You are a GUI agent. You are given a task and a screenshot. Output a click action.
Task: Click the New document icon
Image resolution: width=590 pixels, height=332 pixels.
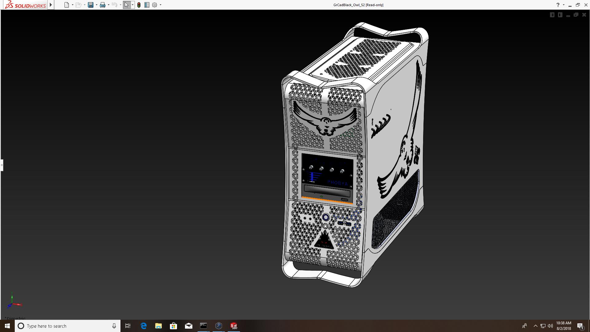click(66, 5)
